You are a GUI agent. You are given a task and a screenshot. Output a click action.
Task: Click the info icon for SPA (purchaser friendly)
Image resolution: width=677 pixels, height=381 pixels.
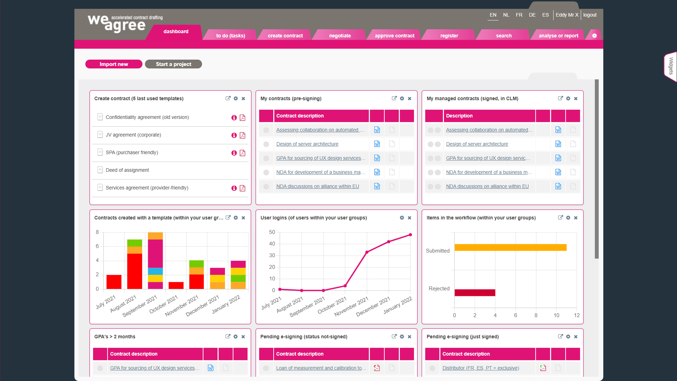coord(234,153)
